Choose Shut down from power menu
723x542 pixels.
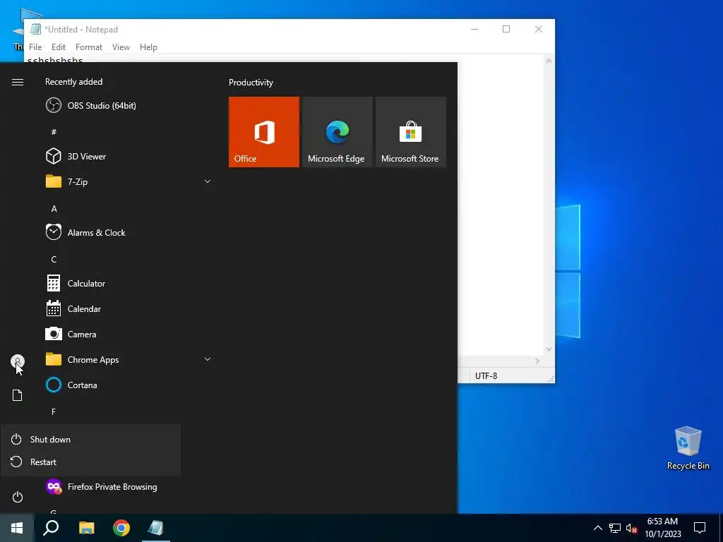pyautogui.click(x=91, y=439)
